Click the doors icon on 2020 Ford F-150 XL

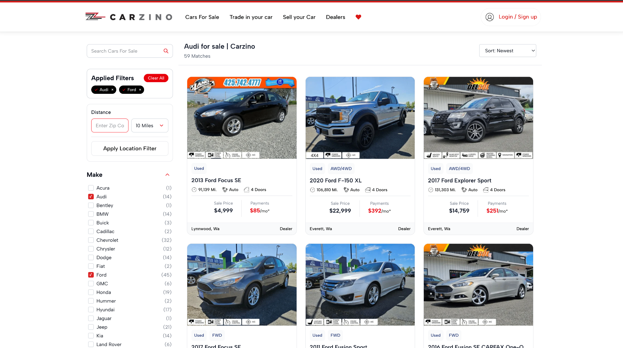(368, 190)
